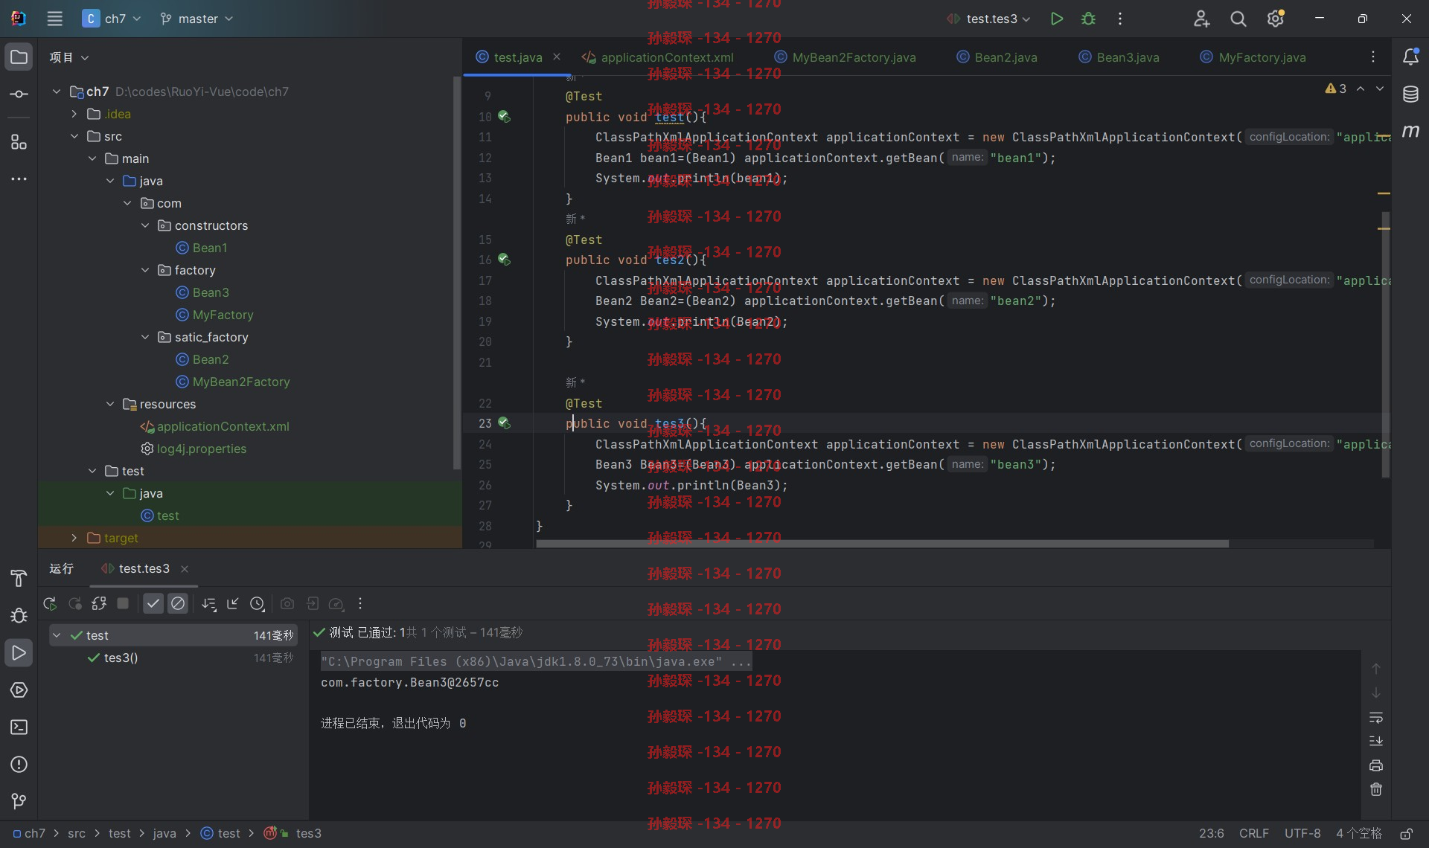1429x848 pixels.
Task: Stop the running process
Action: (x=123, y=603)
